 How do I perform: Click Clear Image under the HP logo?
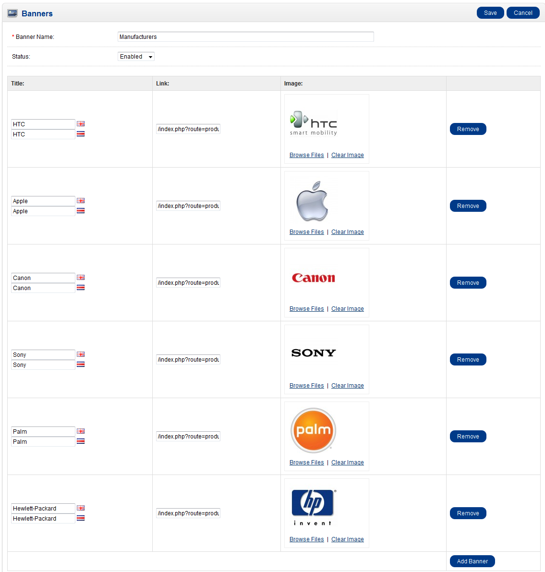point(347,539)
